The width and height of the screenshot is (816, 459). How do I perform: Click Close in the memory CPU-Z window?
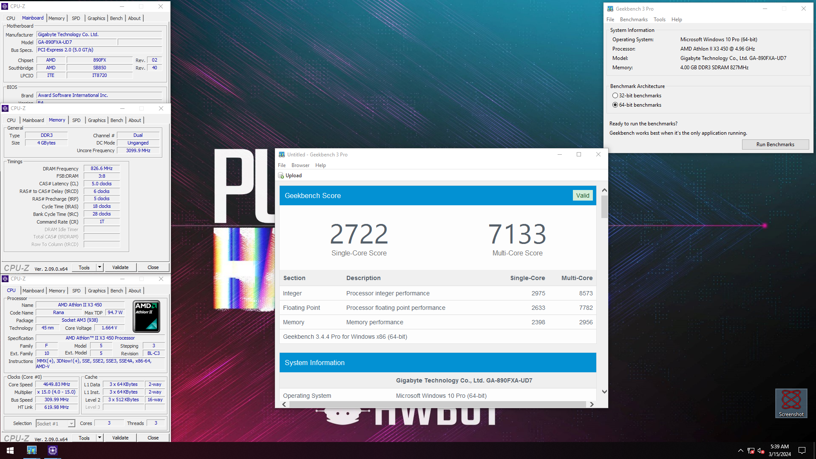click(153, 267)
